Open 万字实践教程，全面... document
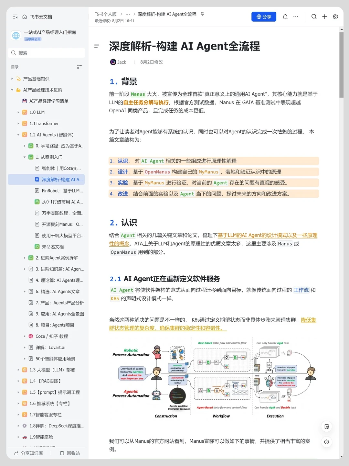Screen dimensions: 349x466 (x=47, y=213)
